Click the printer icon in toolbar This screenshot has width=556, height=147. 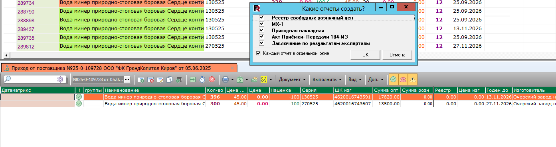[226, 79]
